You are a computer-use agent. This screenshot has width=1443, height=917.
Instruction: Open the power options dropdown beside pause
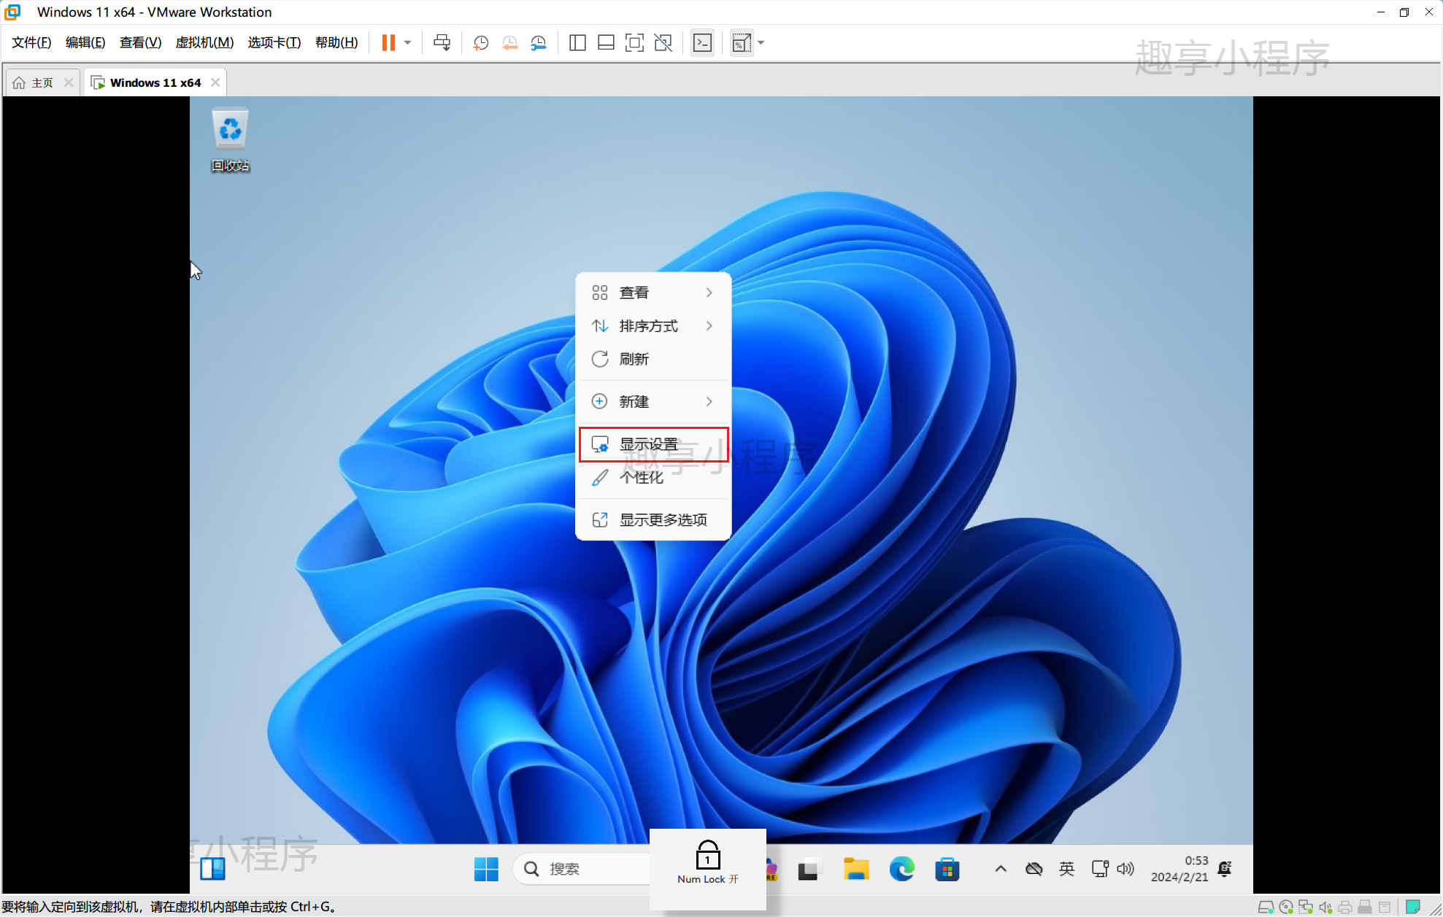408,43
